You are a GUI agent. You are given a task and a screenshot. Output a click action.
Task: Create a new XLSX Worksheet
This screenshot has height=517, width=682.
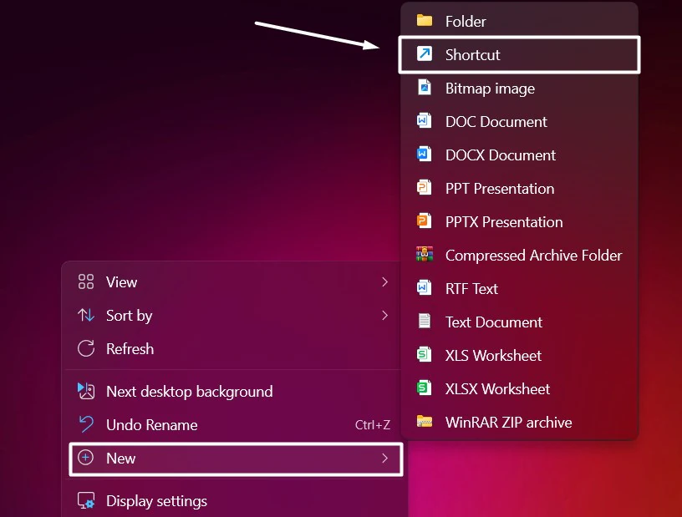point(519,389)
